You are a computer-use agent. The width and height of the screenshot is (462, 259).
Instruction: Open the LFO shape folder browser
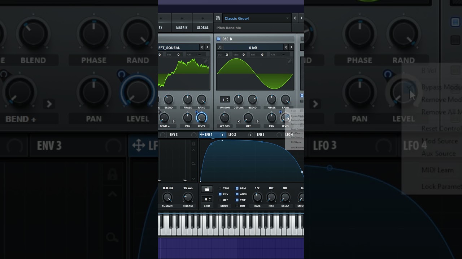(207, 189)
